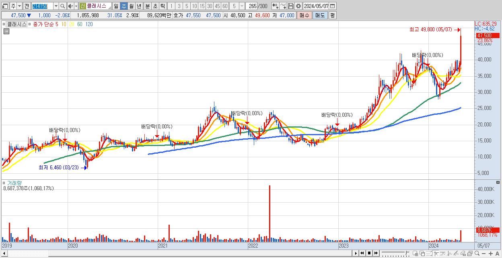This screenshot has height=258, width=502.
Task: Open the tick interval dropdown arrow
Action: click(242, 6)
